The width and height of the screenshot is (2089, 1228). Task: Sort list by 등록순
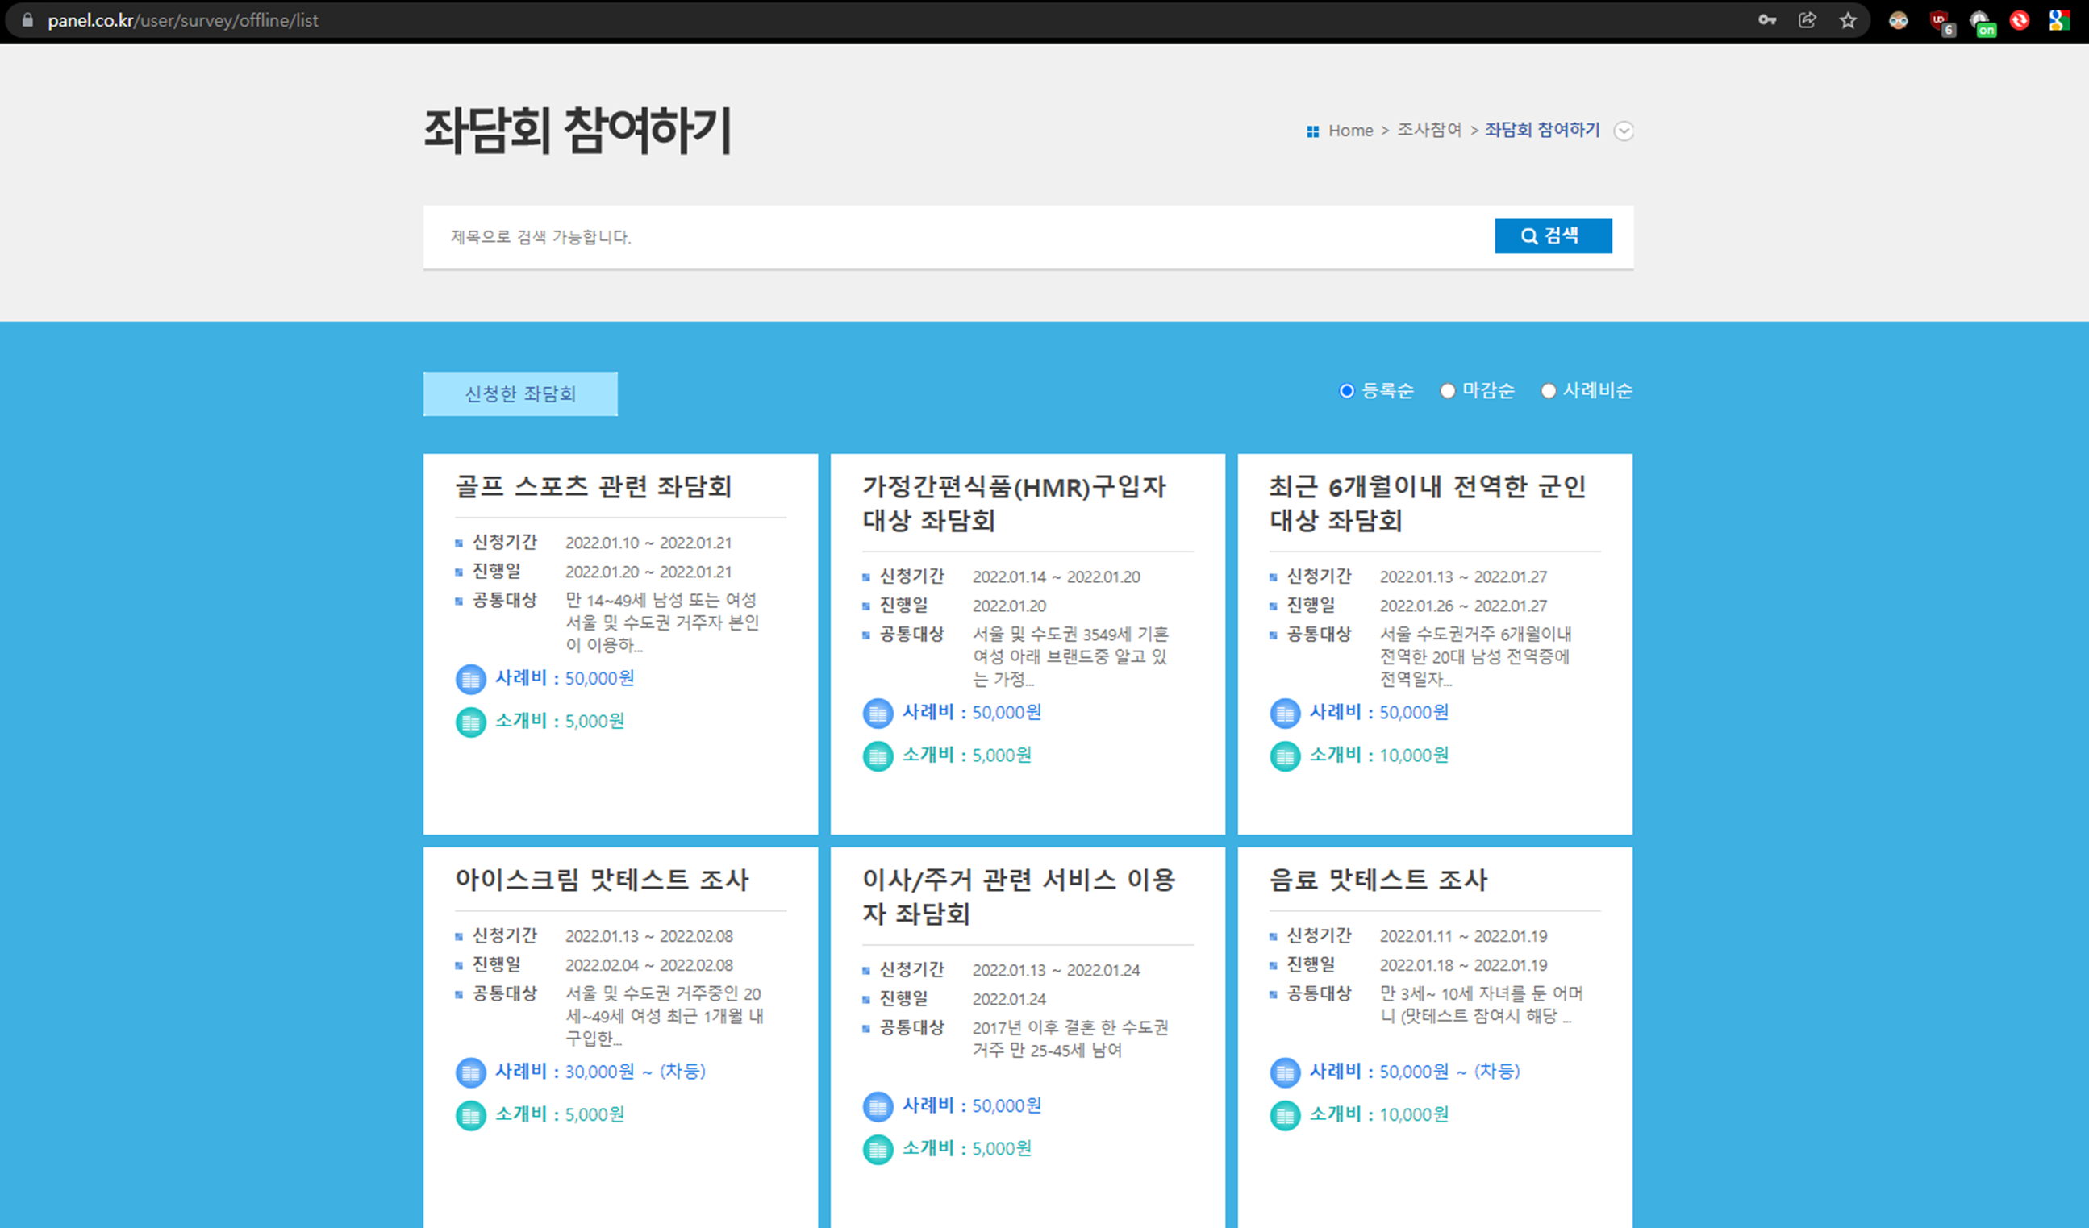[x=1347, y=391]
